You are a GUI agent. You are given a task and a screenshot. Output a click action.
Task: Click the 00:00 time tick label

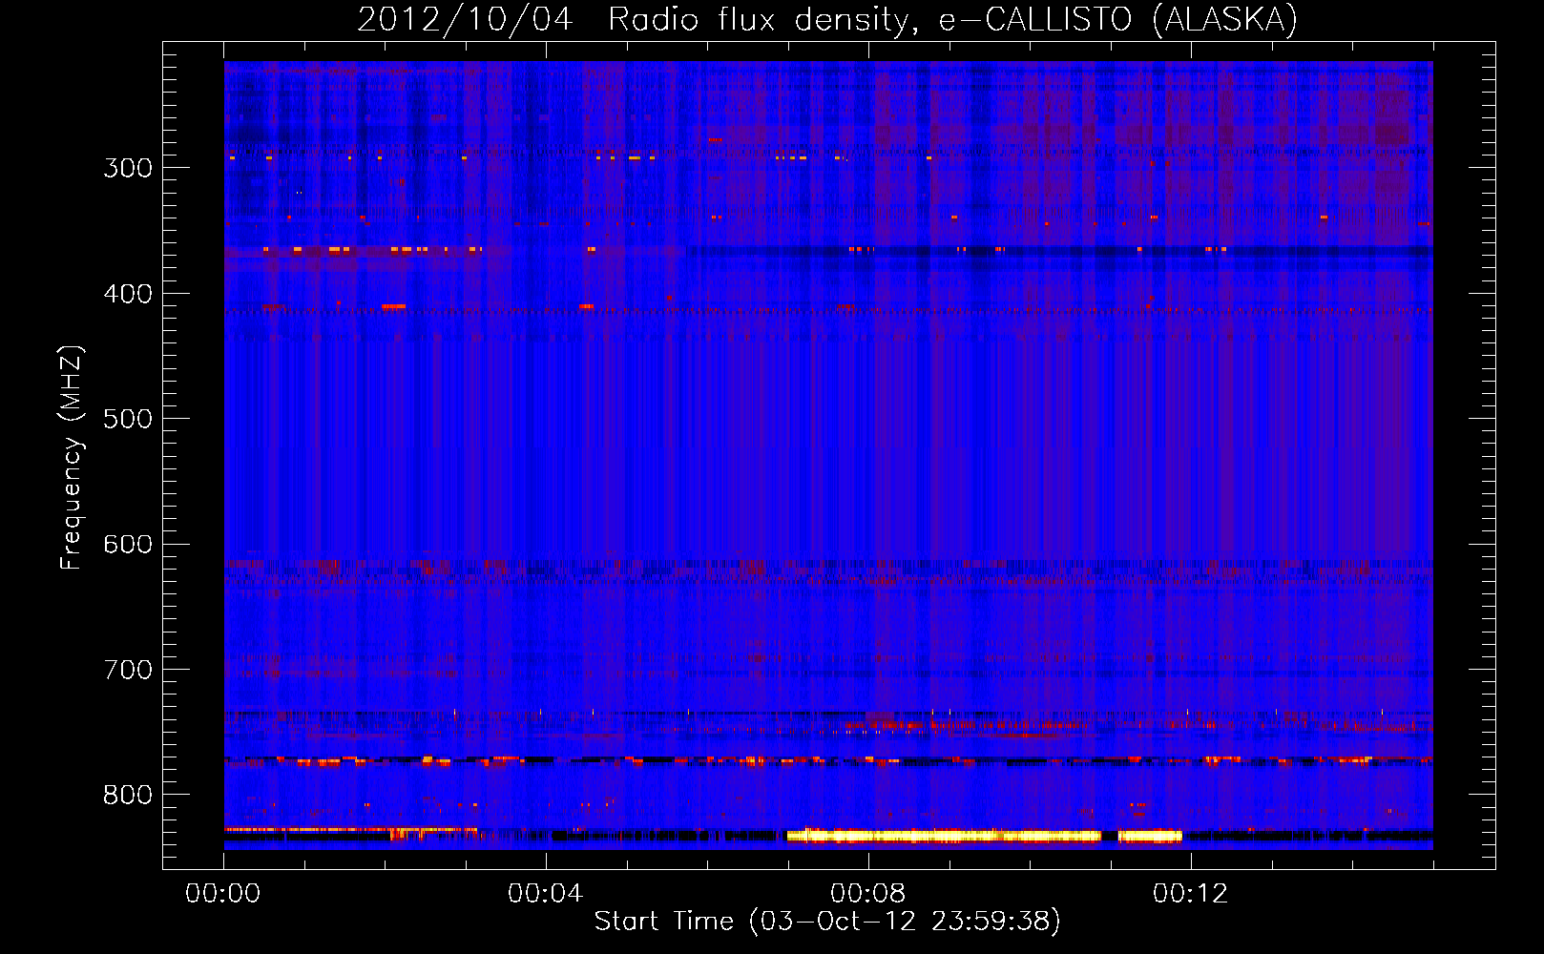(x=223, y=894)
